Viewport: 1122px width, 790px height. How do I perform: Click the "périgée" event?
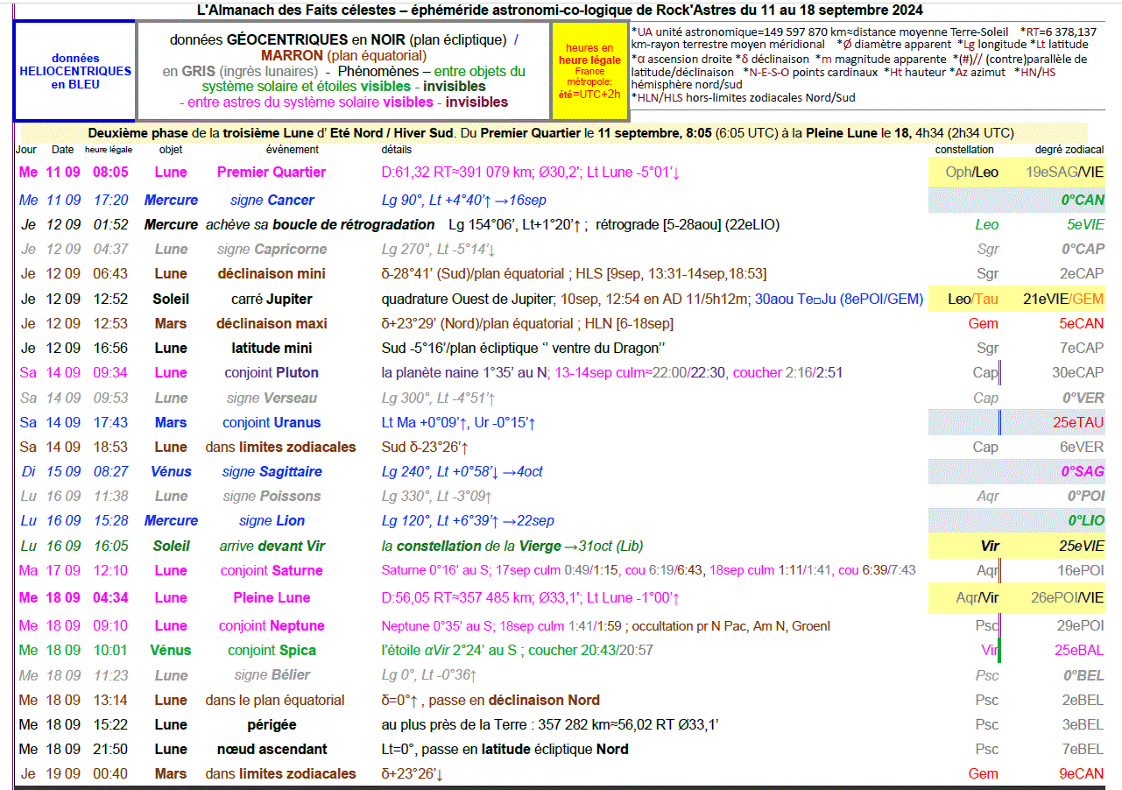pyautogui.click(x=272, y=724)
